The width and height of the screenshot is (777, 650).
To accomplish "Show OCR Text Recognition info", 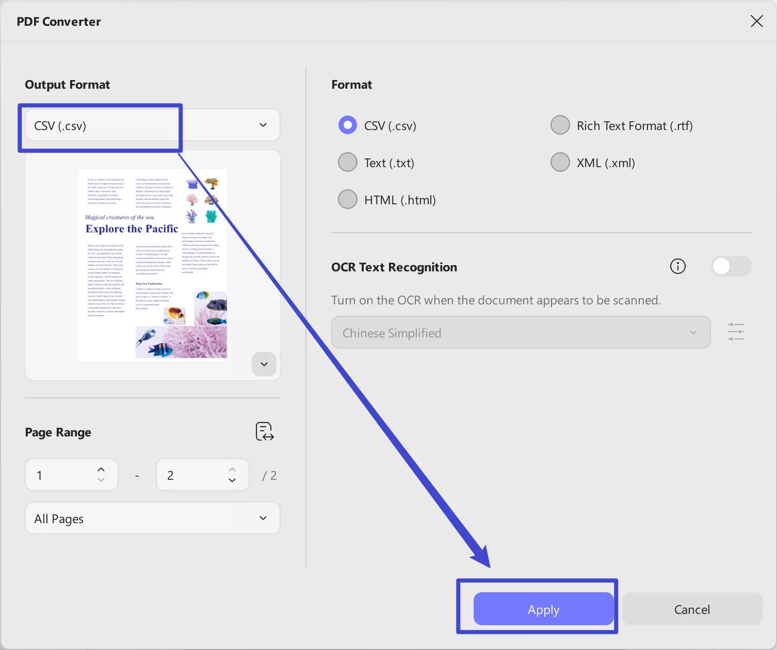I will (x=677, y=267).
